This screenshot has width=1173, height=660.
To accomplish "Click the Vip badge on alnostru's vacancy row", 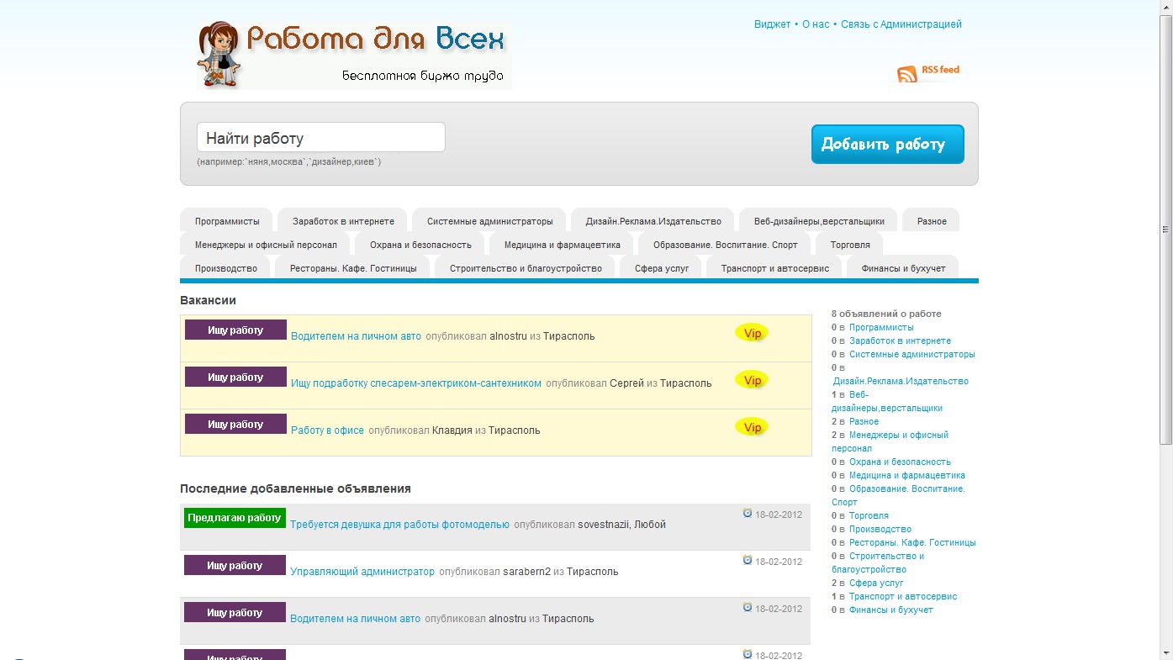I will tap(752, 333).
